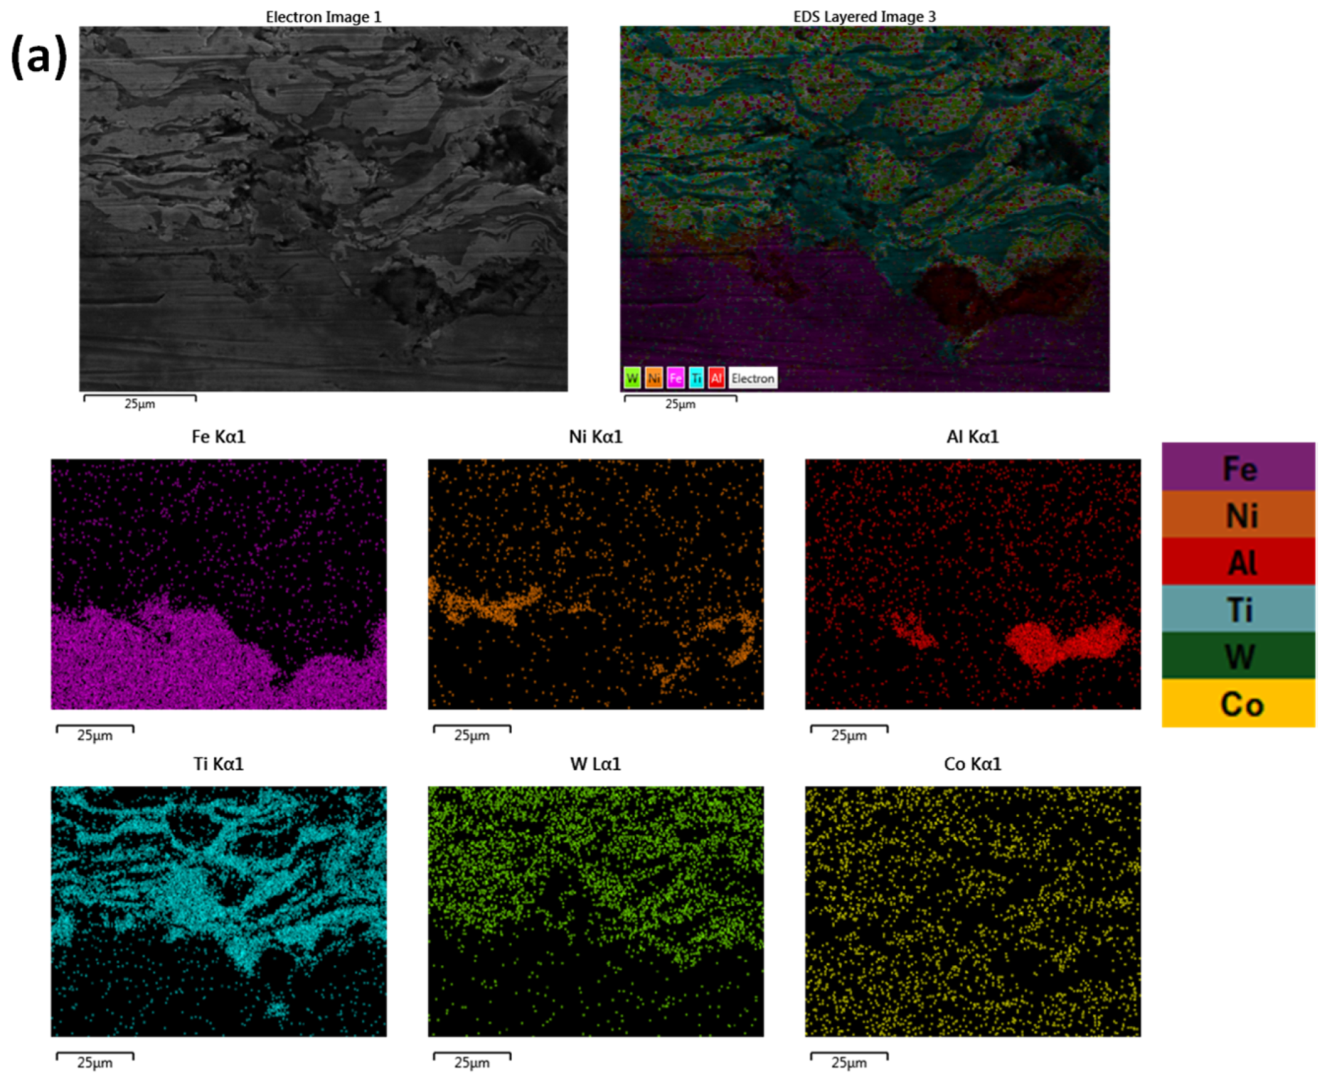
Task: Click the Co Kα1 element map
Action: tap(972, 911)
